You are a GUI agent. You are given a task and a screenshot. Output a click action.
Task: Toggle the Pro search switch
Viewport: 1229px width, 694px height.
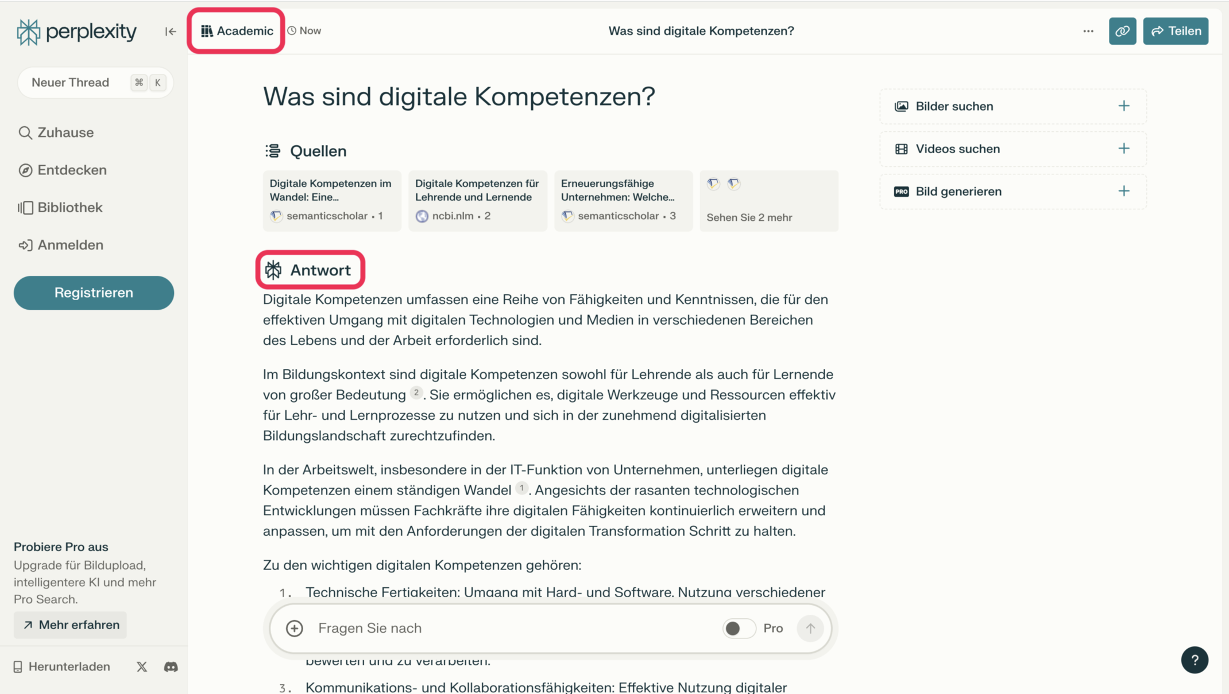tap(738, 629)
